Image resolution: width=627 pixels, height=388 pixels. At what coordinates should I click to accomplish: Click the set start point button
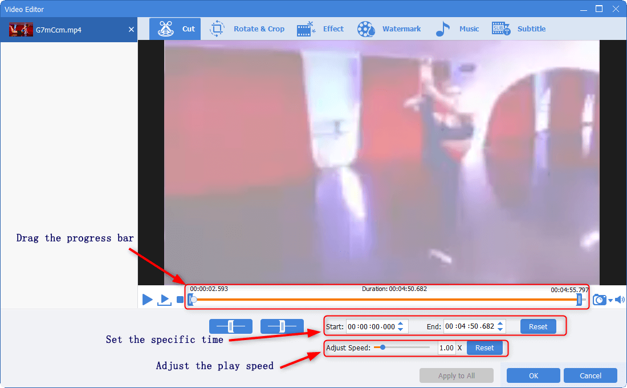click(230, 326)
